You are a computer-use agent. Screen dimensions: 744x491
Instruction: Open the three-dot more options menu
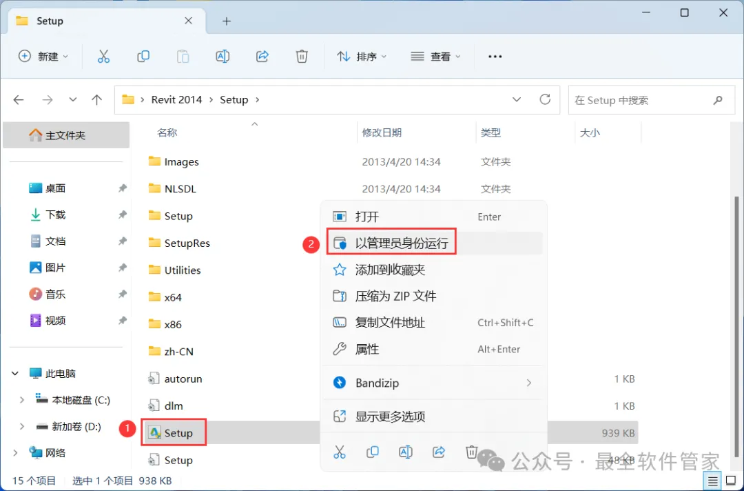[x=495, y=57]
